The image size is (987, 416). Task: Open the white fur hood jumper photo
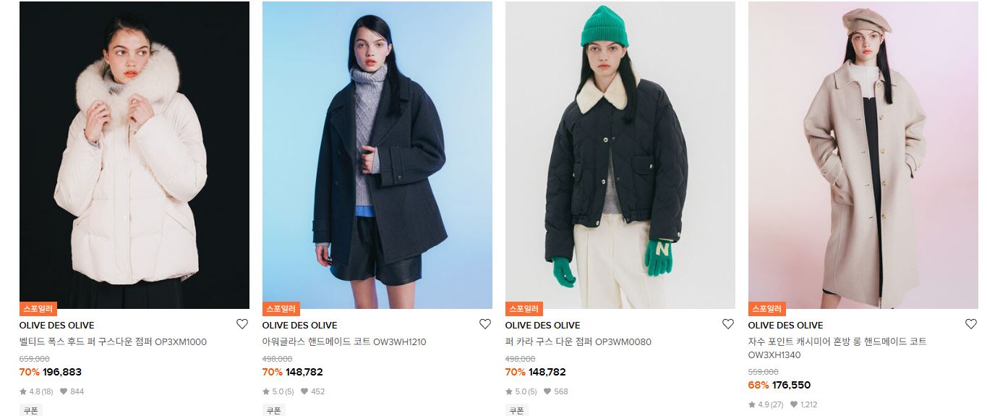[134, 155]
